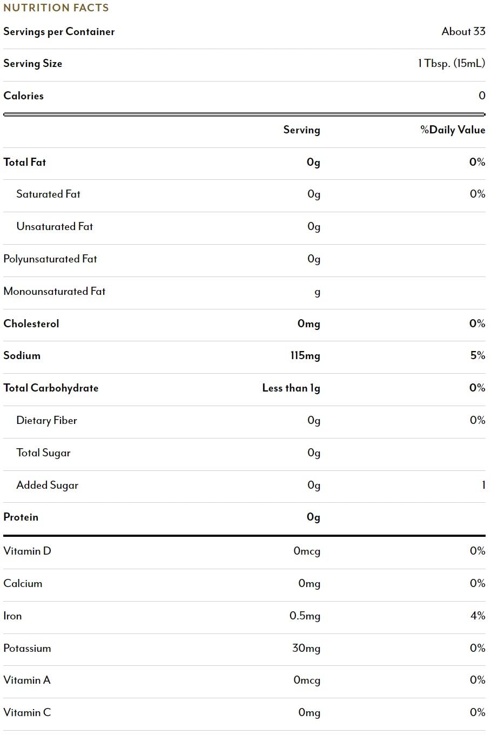This screenshot has height=735, width=491.
Task: Click the Polyunsaturated Fat label
Action: (50, 259)
